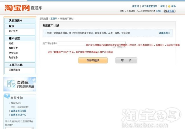The height and width of the screenshot is (129, 185).
Task: Click the 请充值 recharge button
Action: (x=170, y=11)
